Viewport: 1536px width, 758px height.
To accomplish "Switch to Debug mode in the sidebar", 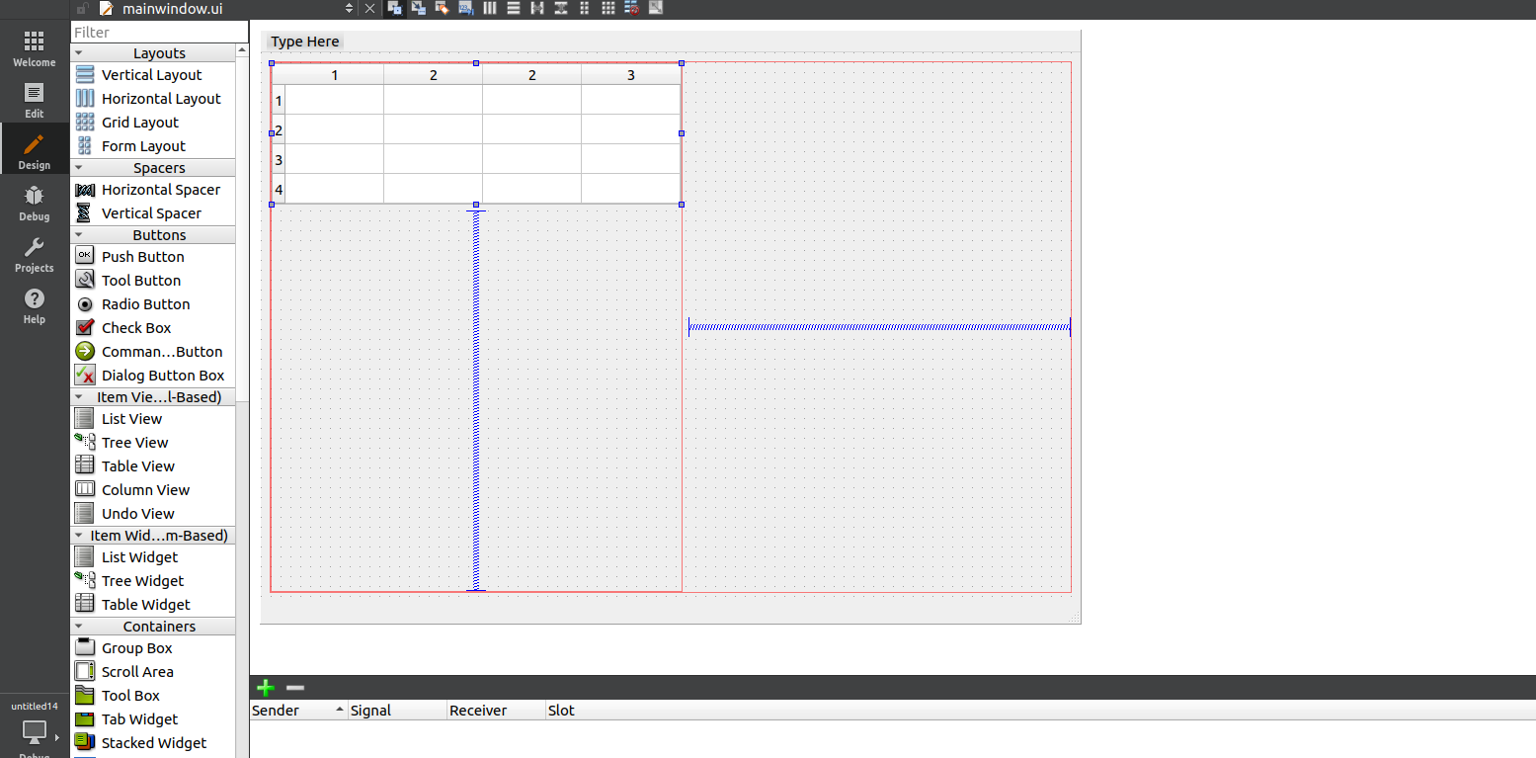I will [x=34, y=204].
